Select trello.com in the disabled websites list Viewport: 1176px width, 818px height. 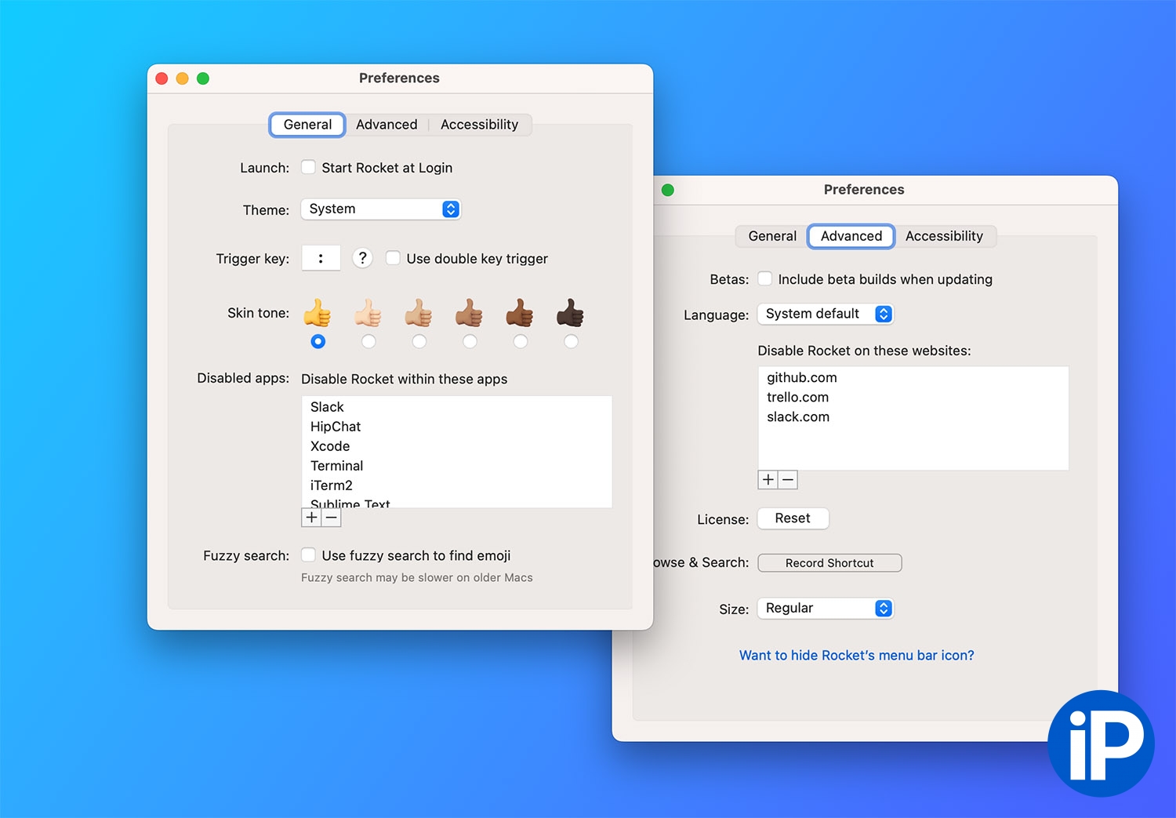pos(913,398)
